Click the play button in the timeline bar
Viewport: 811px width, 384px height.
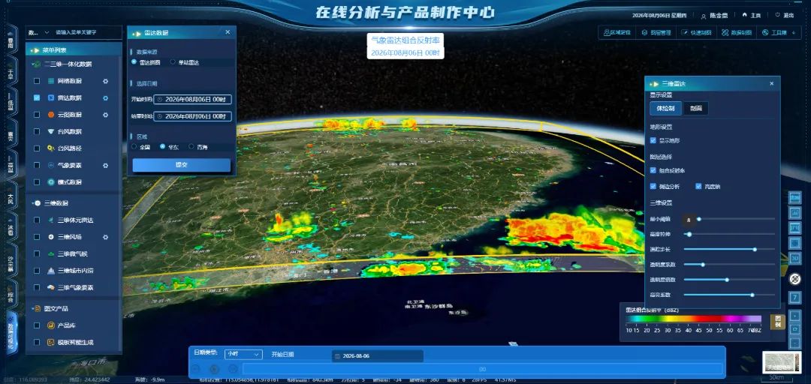[x=213, y=369]
